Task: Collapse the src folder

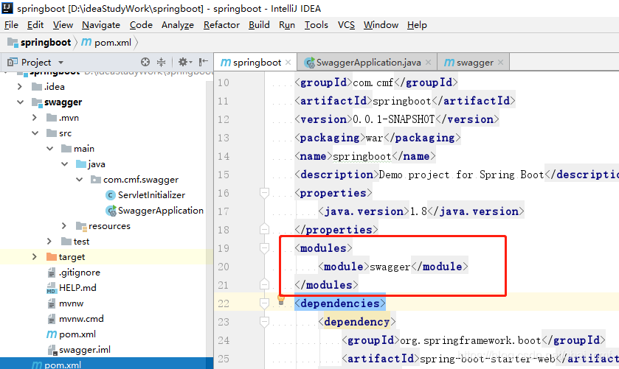Action: click(35, 133)
